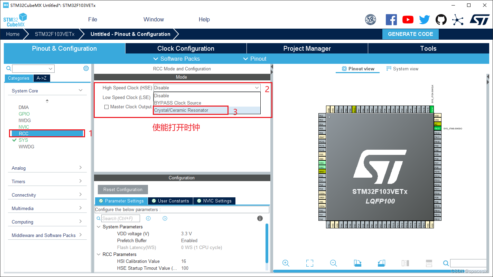Rotate the chip counter-clockwise
Viewport: 493px width, 277px height.
click(381, 263)
